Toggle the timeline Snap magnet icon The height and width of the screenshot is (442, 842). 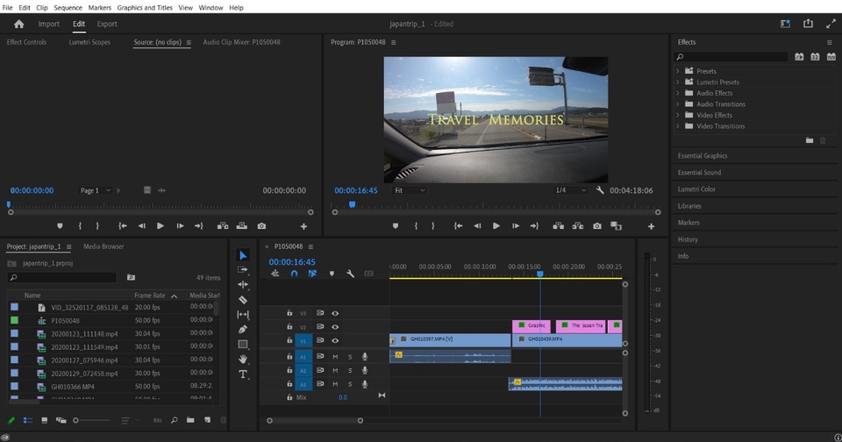click(x=295, y=274)
